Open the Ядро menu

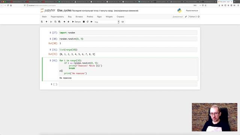[x=99, y=16]
